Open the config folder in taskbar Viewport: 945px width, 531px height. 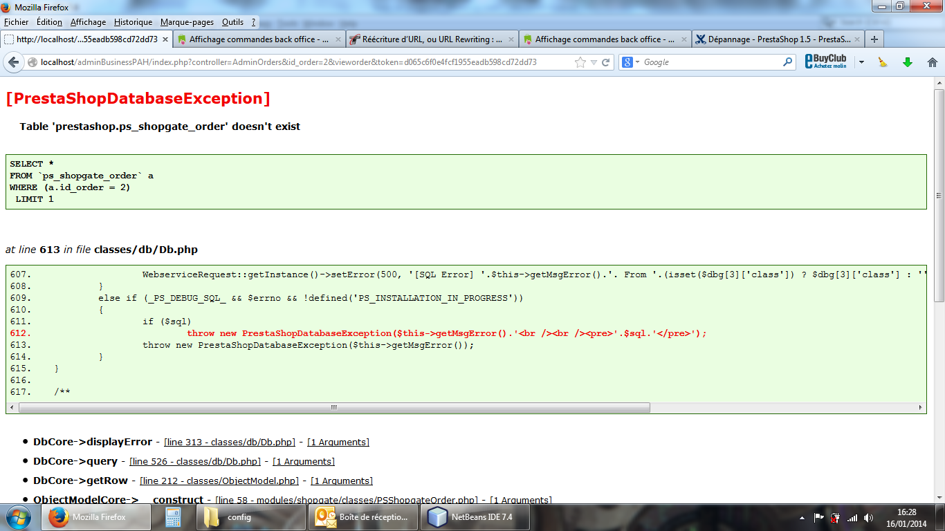[252, 516]
